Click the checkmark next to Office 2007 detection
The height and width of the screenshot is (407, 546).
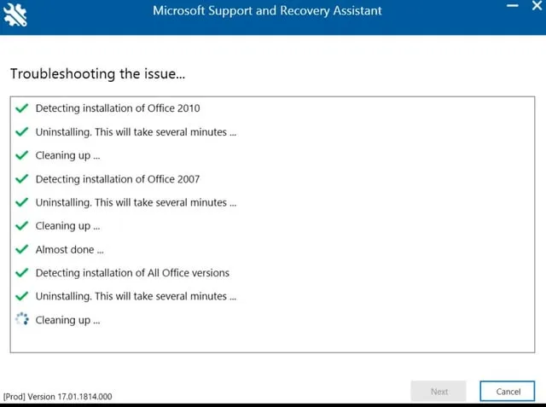coord(22,179)
